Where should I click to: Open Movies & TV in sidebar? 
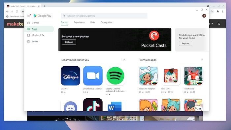[38, 35]
